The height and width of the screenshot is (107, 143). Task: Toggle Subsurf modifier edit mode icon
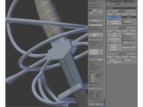coord(125,11)
